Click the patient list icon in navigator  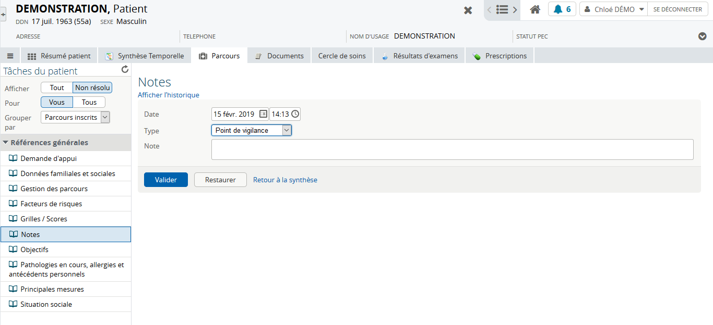pos(502,9)
